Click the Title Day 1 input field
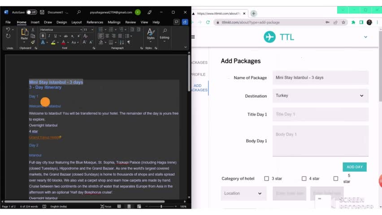The height and width of the screenshot is (215, 382). point(321,114)
